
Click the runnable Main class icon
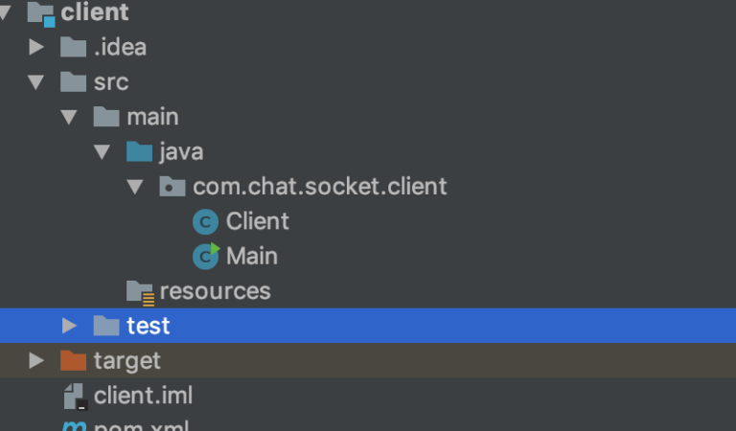tap(206, 256)
